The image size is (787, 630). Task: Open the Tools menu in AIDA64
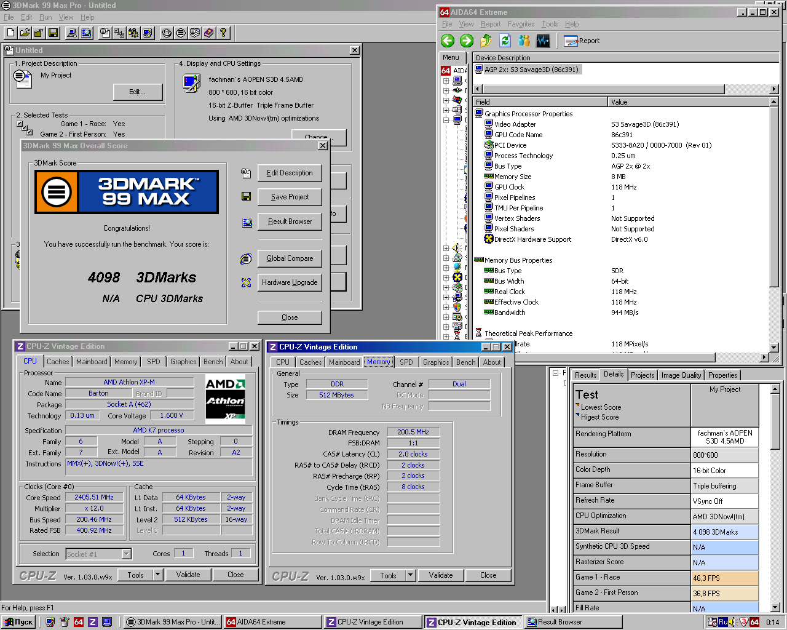coord(549,24)
